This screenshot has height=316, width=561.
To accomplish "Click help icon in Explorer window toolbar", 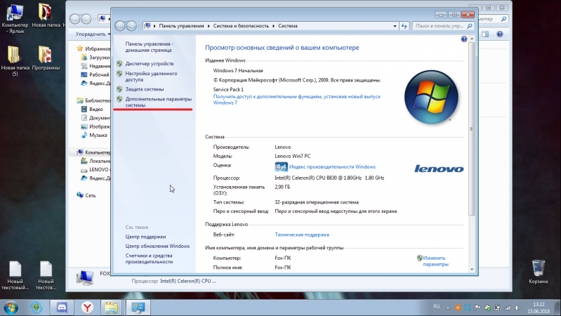I will tap(499, 34).
